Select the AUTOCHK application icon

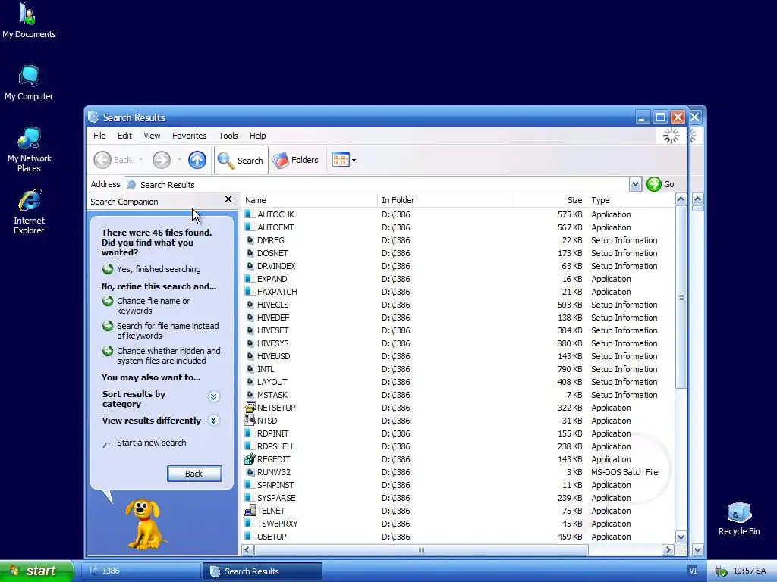point(250,214)
